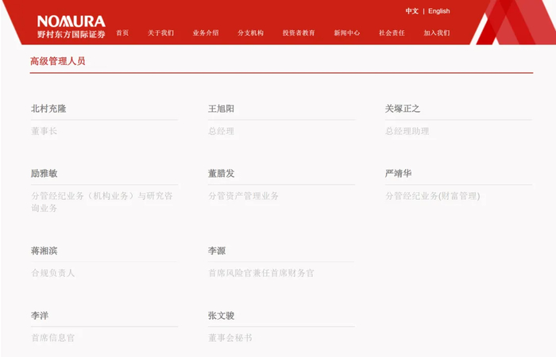Click the 分管经纪业务（机构业务）与研究咨询业务 text
The width and height of the screenshot is (556, 357).
click(x=102, y=202)
